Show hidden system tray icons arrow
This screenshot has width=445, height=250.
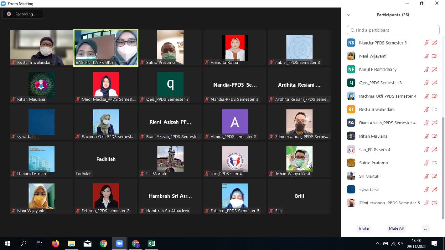coord(377,243)
